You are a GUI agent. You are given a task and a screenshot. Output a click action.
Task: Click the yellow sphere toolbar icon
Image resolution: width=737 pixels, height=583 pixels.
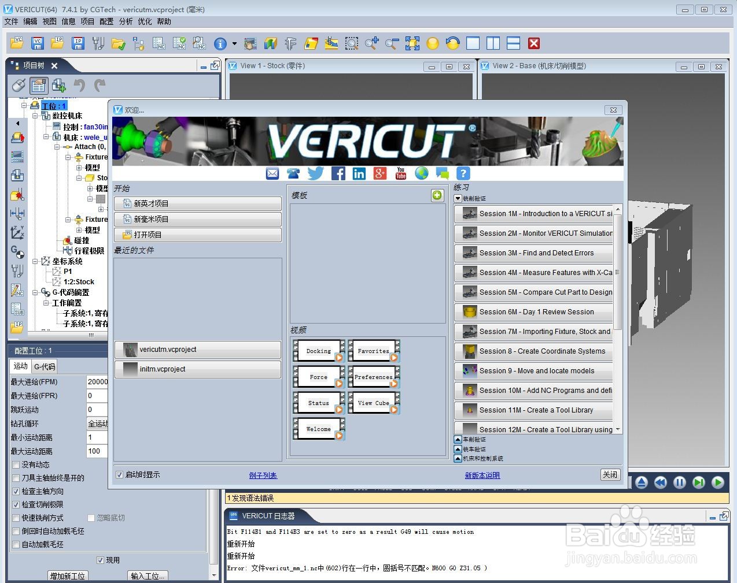tap(432, 43)
